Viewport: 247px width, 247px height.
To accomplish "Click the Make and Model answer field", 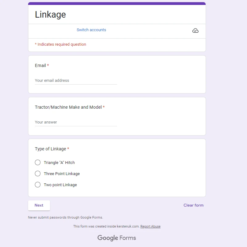I will point(76,122).
